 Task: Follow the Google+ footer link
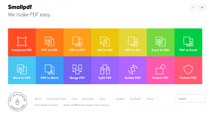coord(120,99)
